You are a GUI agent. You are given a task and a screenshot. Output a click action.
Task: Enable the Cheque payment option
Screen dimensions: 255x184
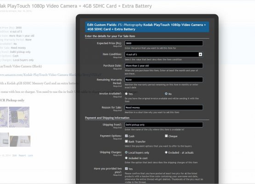(x=166, y=136)
